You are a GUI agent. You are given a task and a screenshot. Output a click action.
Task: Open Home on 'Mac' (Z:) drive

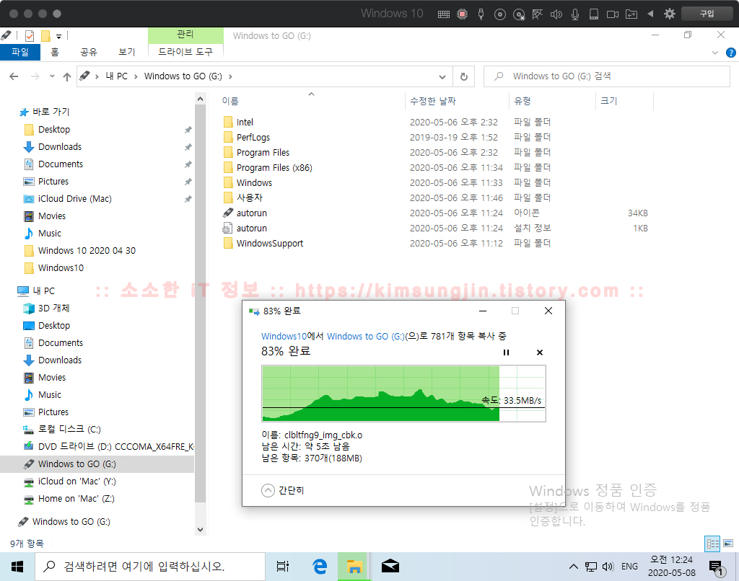pyautogui.click(x=76, y=499)
